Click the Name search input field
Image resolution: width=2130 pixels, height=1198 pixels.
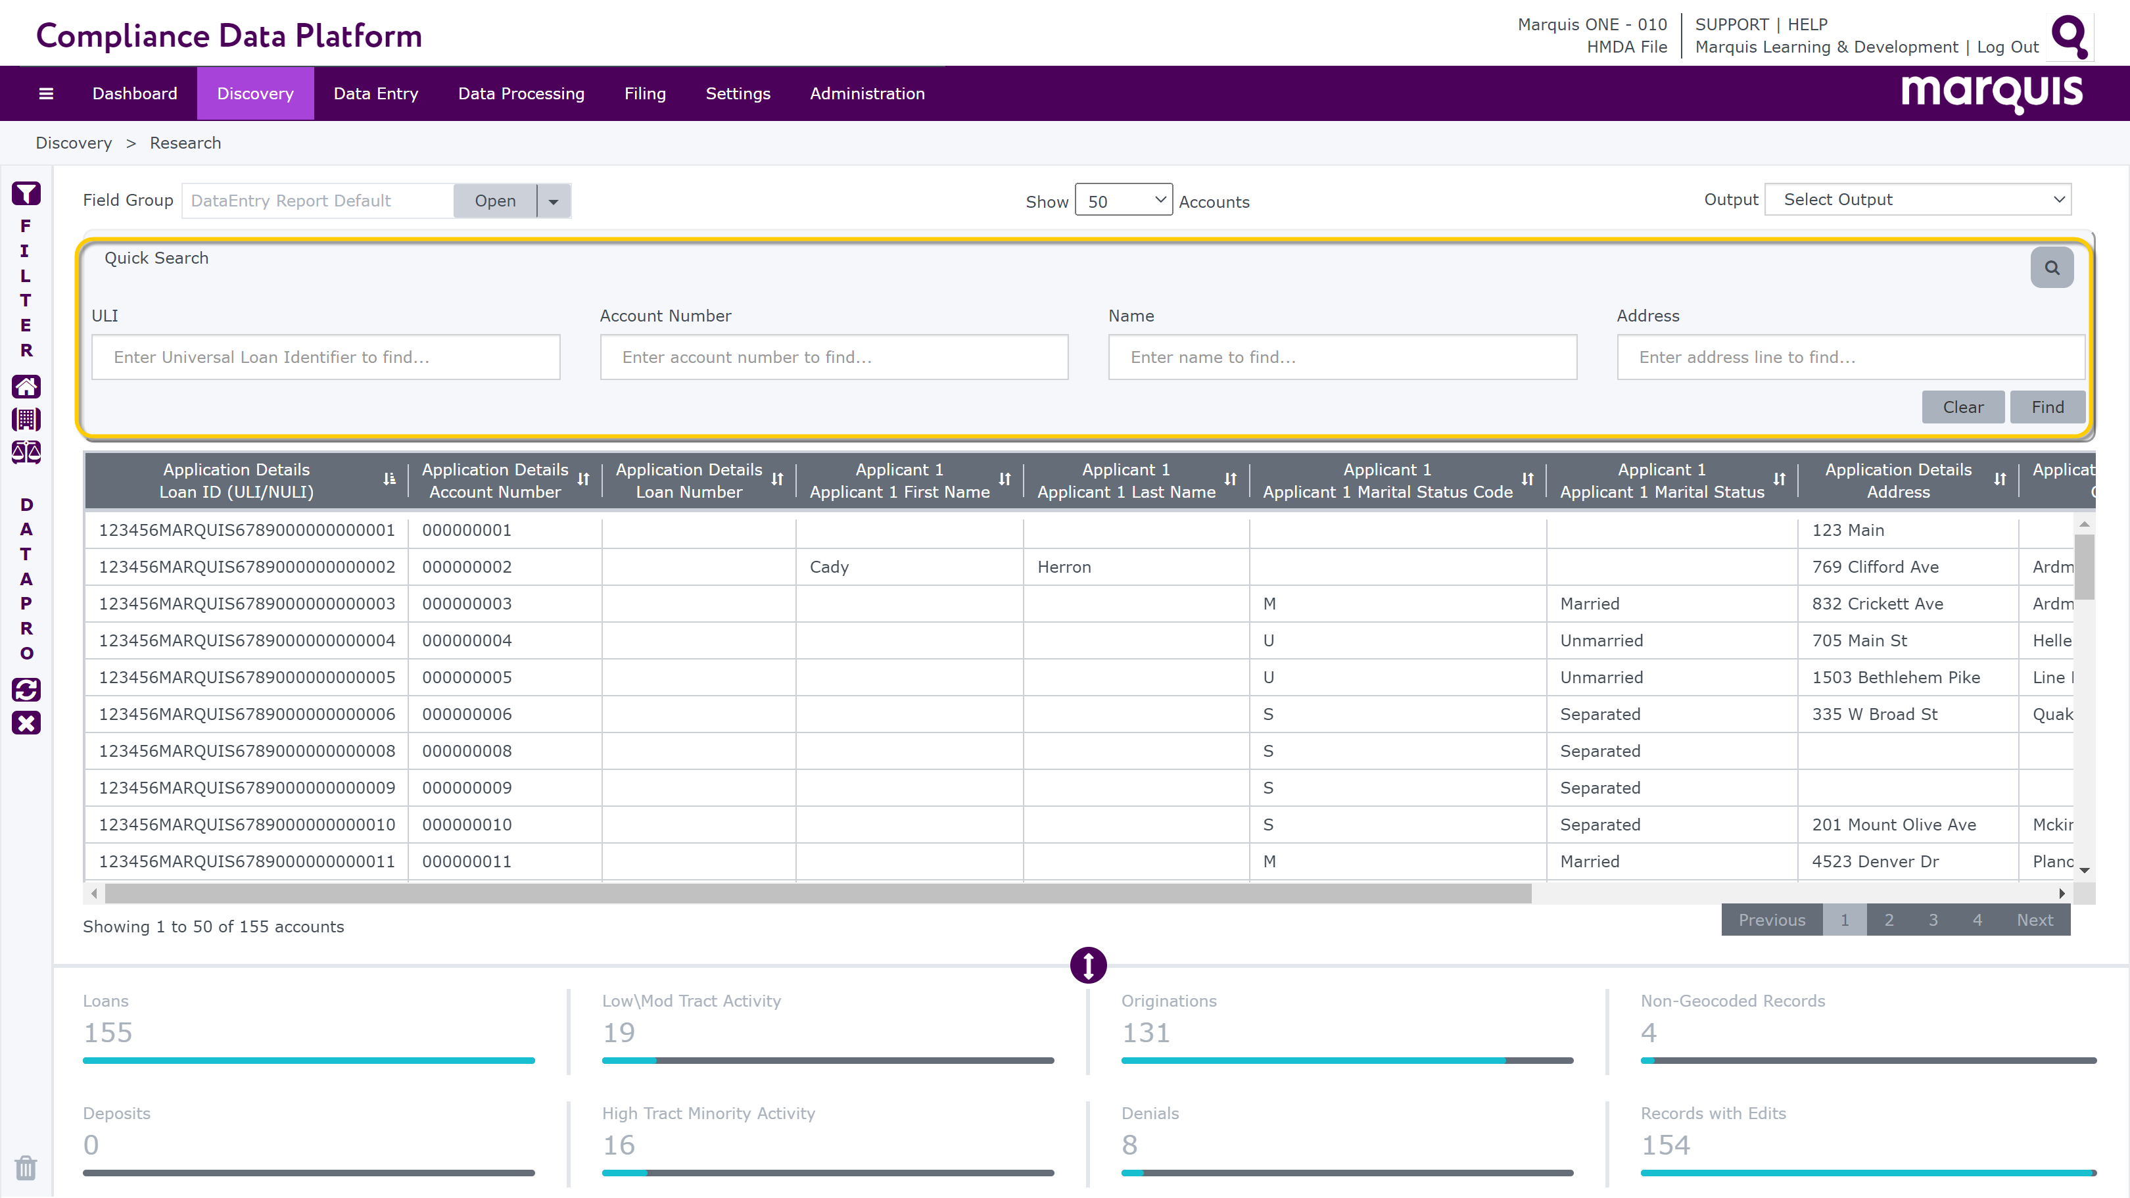coord(1342,357)
